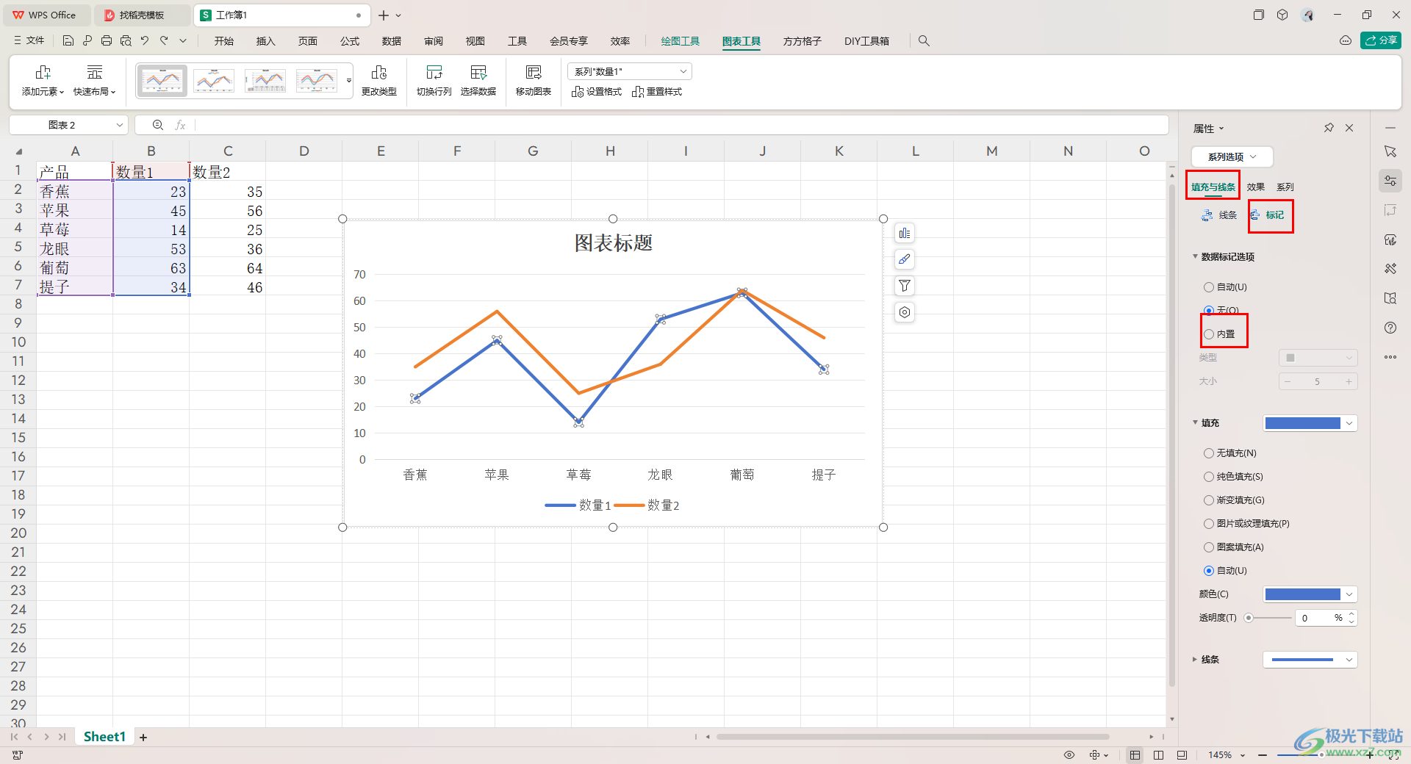
Task: Switch to Series (系列) tab in panel
Action: [1285, 187]
